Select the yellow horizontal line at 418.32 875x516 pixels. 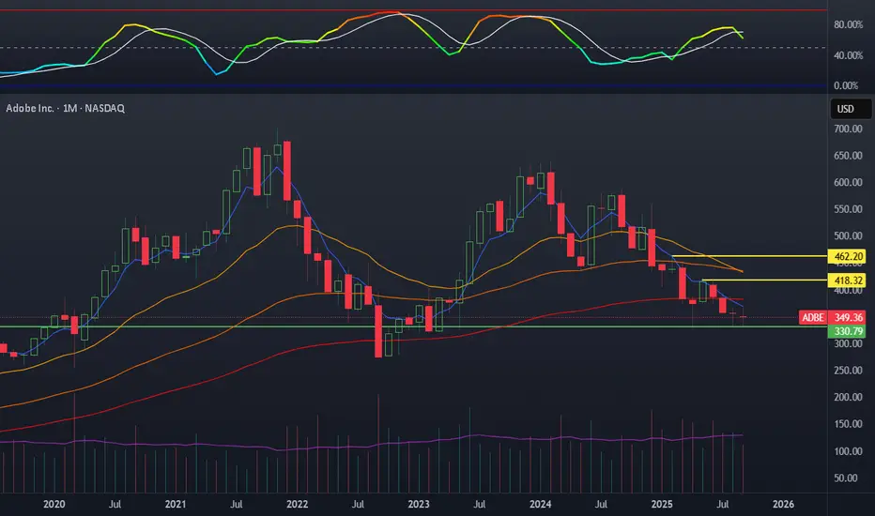pos(764,280)
